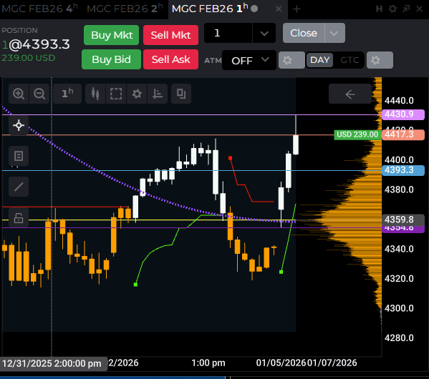Select the line drawing tool

pos(19,187)
